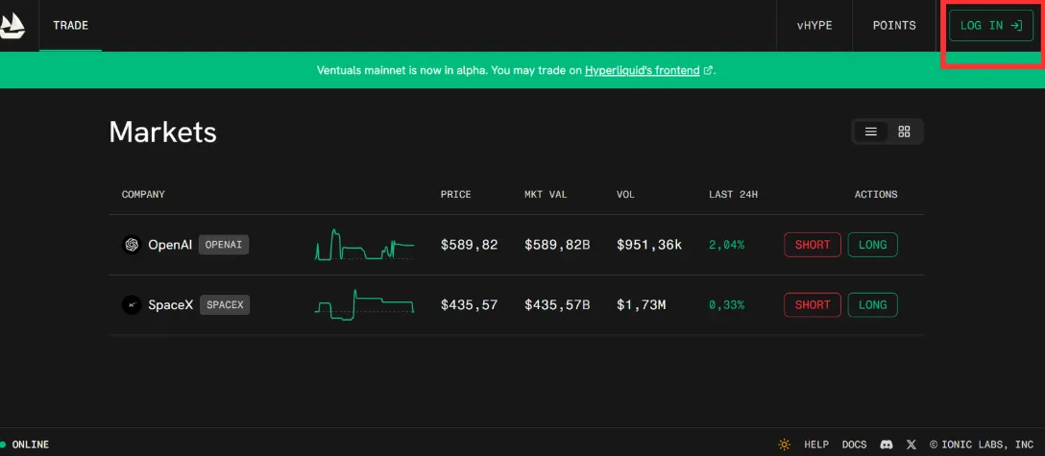The height and width of the screenshot is (456, 1045).
Task: Short the OpenAI market
Action: click(x=812, y=245)
